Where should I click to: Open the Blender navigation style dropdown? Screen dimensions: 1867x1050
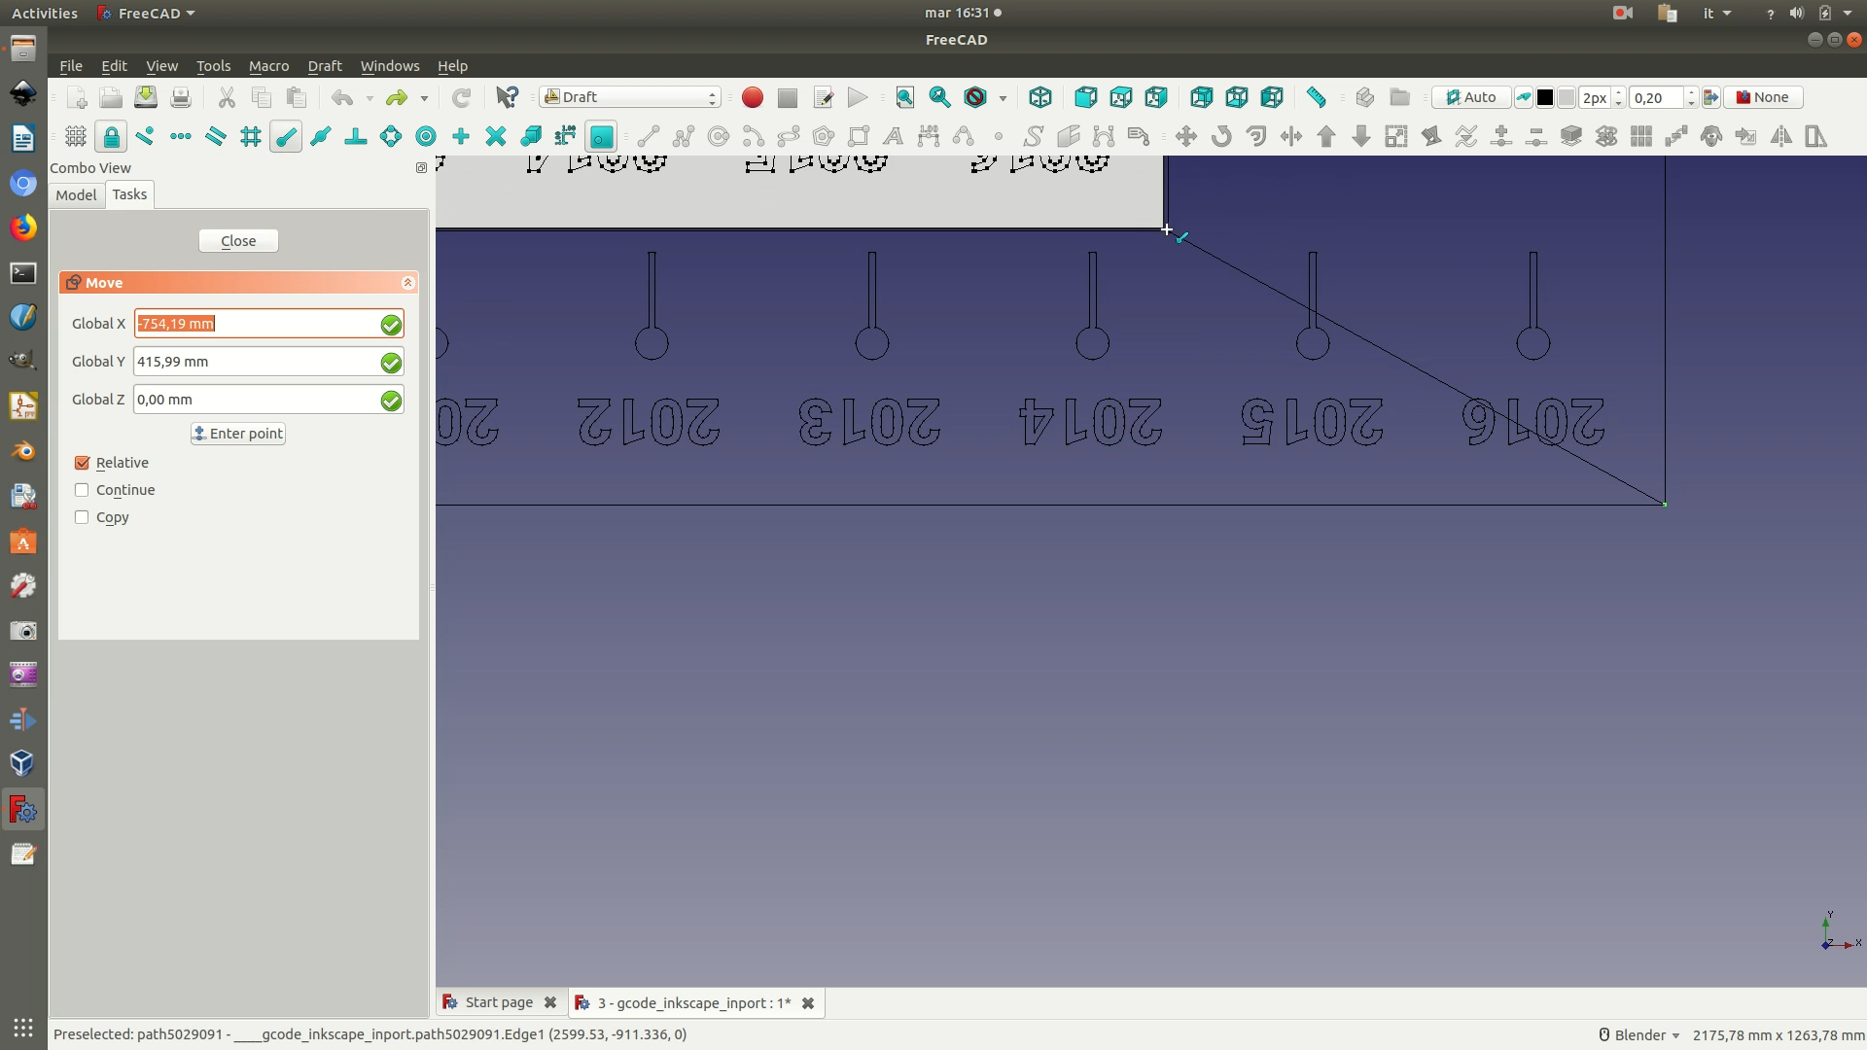click(x=1640, y=1034)
